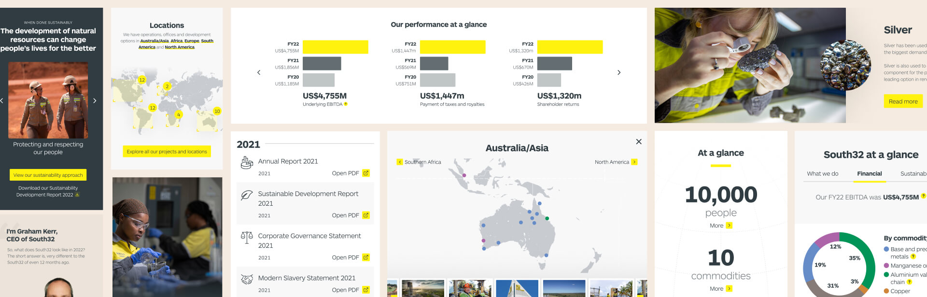
Task: Click the download icon beside Sustainability Report 2022
Action: (x=77, y=195)
